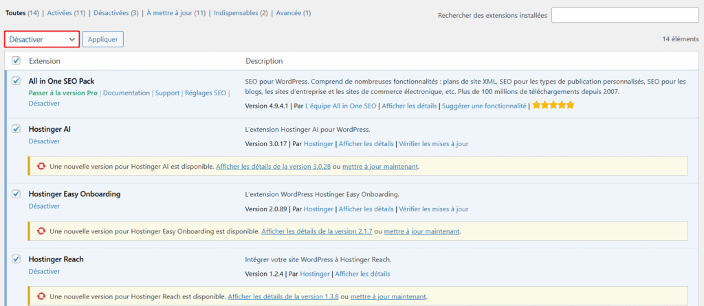Click Afficher les détails for Hostinger Reach
The image size is (704, 306).
click(x=362, y=274)
